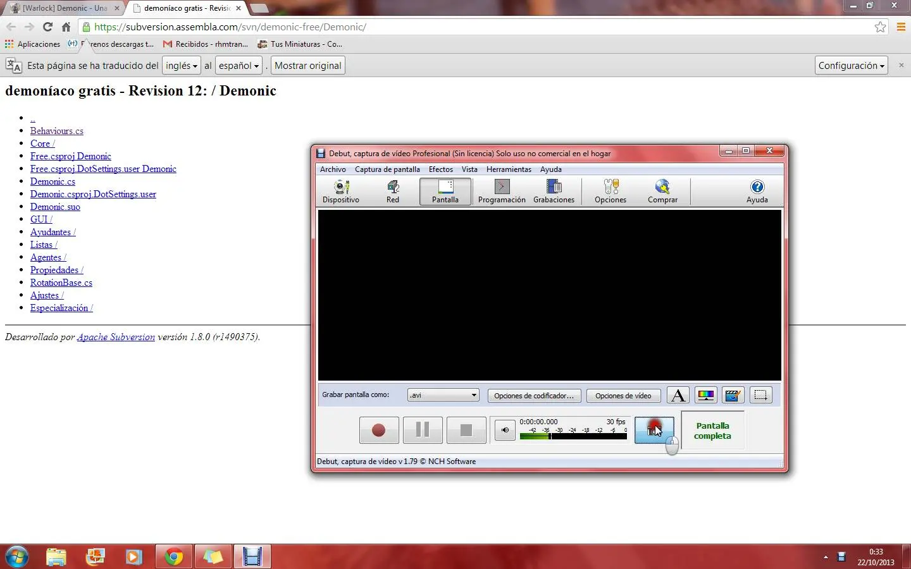Click the Opciones de vídeo button
The width and height of the screenshot is (911, 569).
click(x=623, y=396)
